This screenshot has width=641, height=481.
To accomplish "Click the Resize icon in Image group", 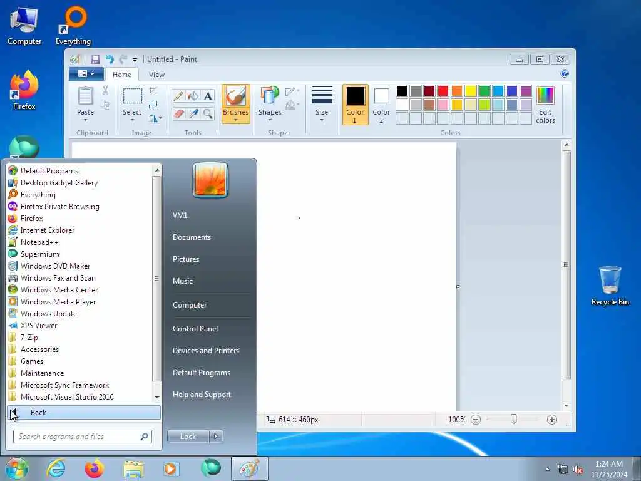I will tap(153, 105).
